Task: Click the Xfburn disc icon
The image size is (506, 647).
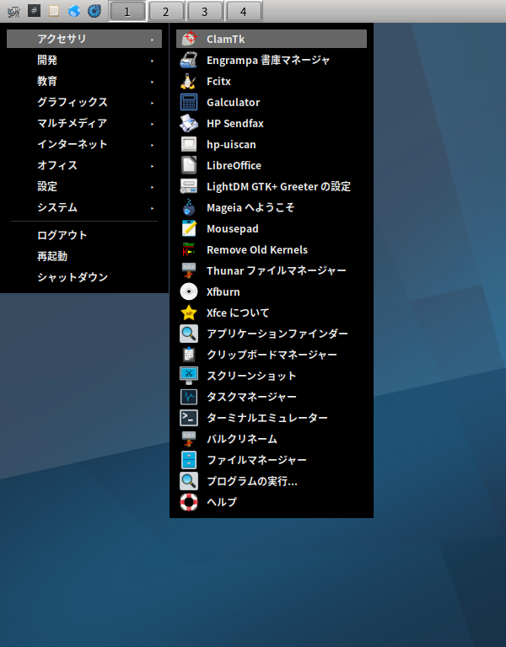Action: click(189, 291)
